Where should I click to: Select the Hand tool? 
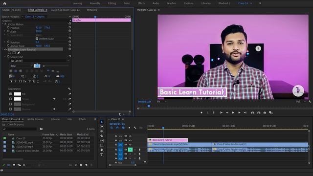(x=102, y=150)
